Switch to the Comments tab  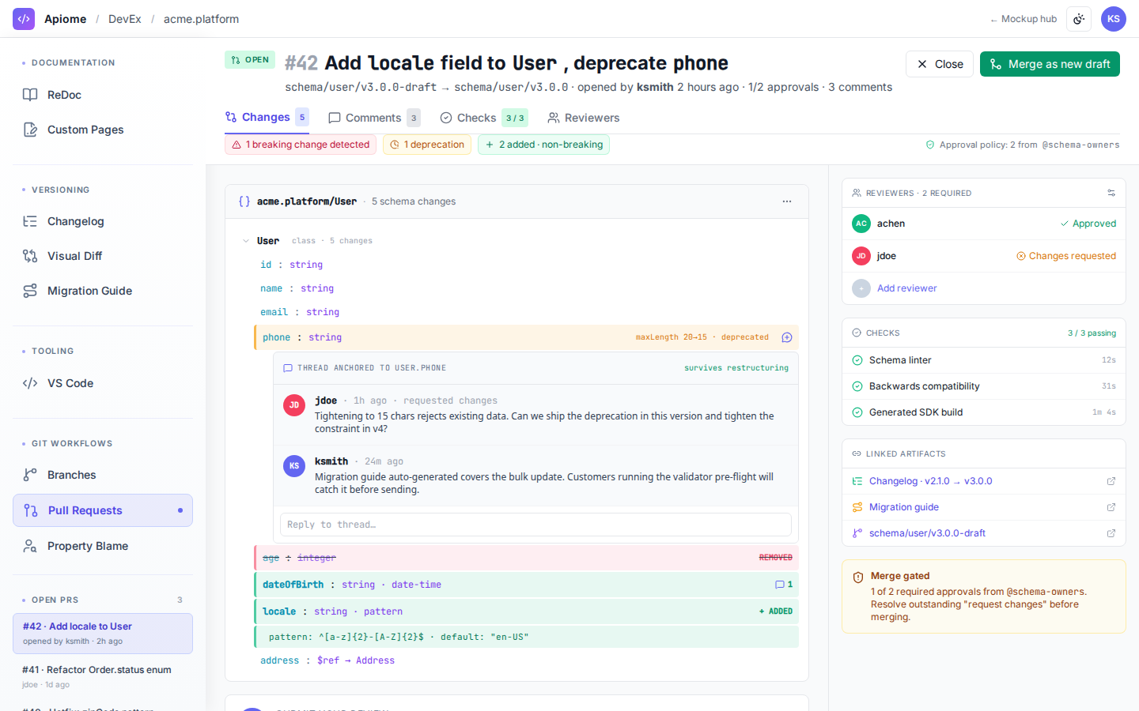(374, 118)
